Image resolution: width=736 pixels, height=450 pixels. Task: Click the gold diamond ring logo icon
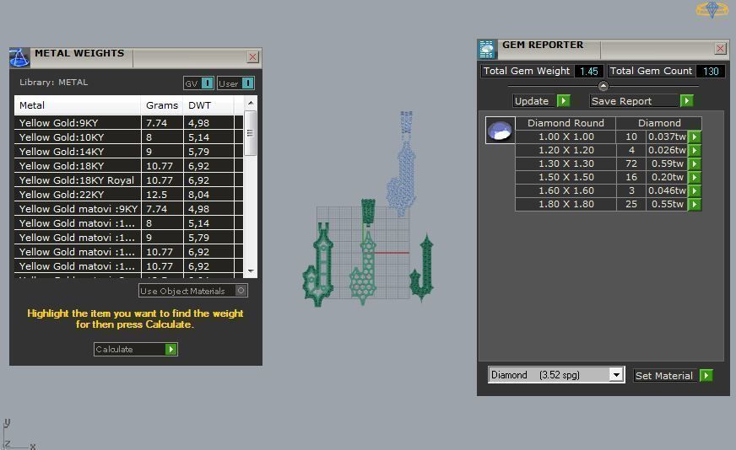[712, 10]
